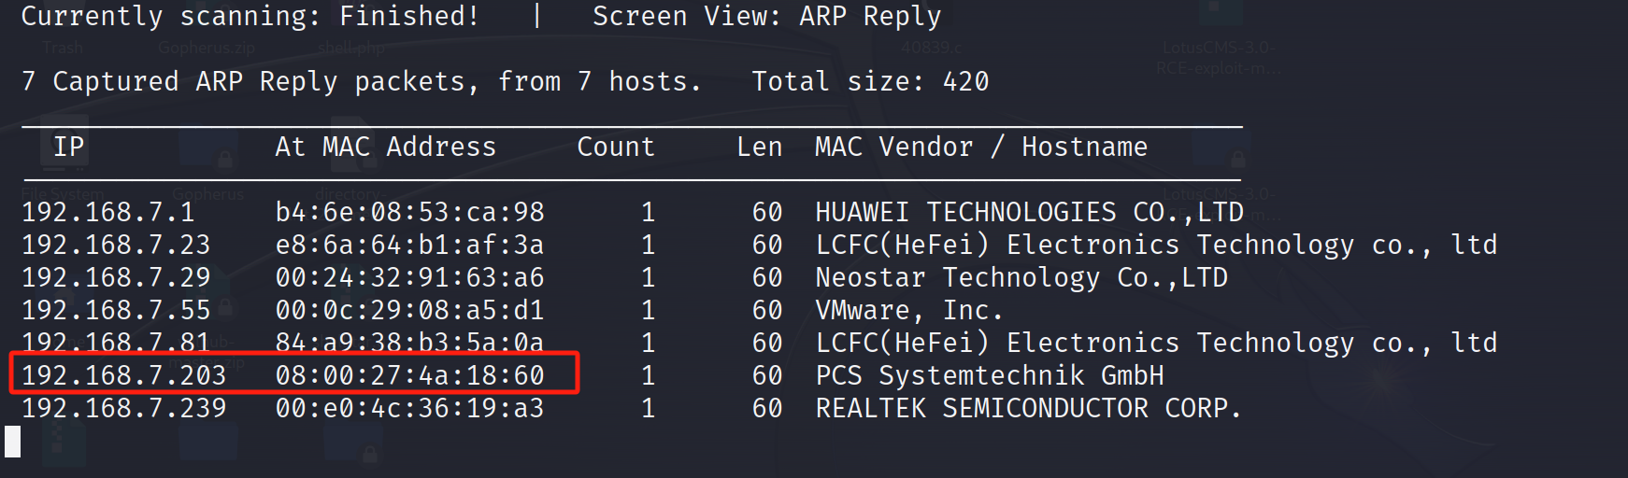This screenshot has width=1628, height=478.
Task: Click the Currently scanning: Finished! status
Action: pos(250,16)
